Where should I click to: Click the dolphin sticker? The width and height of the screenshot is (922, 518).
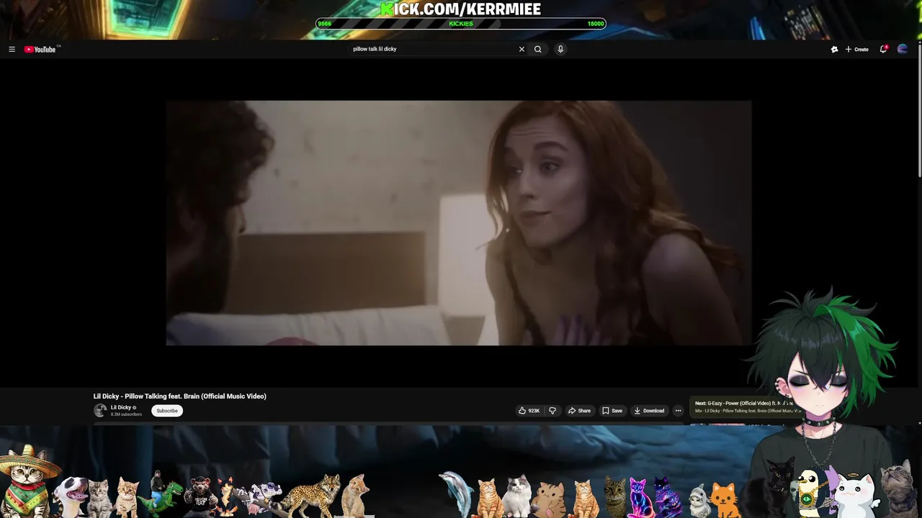coord(457,494)
